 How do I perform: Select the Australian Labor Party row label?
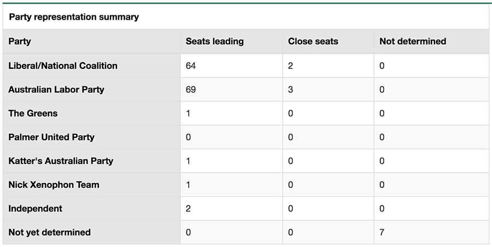pos(56,90)
